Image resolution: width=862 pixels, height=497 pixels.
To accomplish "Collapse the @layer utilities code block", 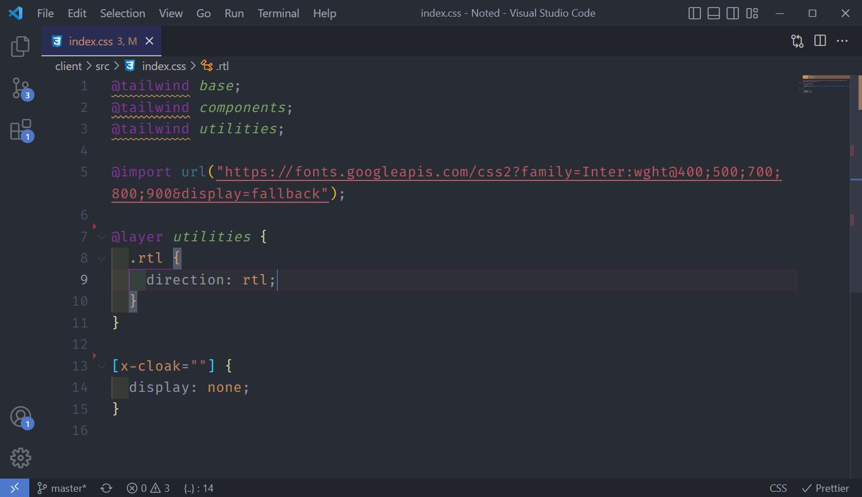I will point(101,236).
